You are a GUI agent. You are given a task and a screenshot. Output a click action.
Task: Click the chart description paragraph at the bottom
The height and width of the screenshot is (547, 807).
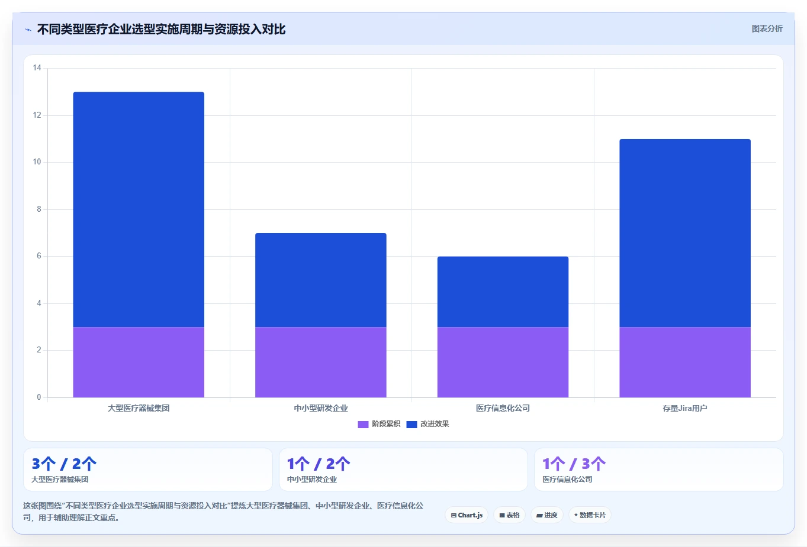(x=223, y=512)
